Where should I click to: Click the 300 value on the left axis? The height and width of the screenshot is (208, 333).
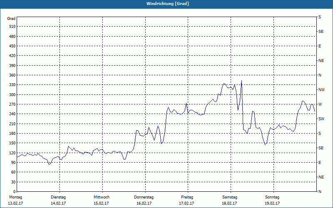tap(12, 95)
